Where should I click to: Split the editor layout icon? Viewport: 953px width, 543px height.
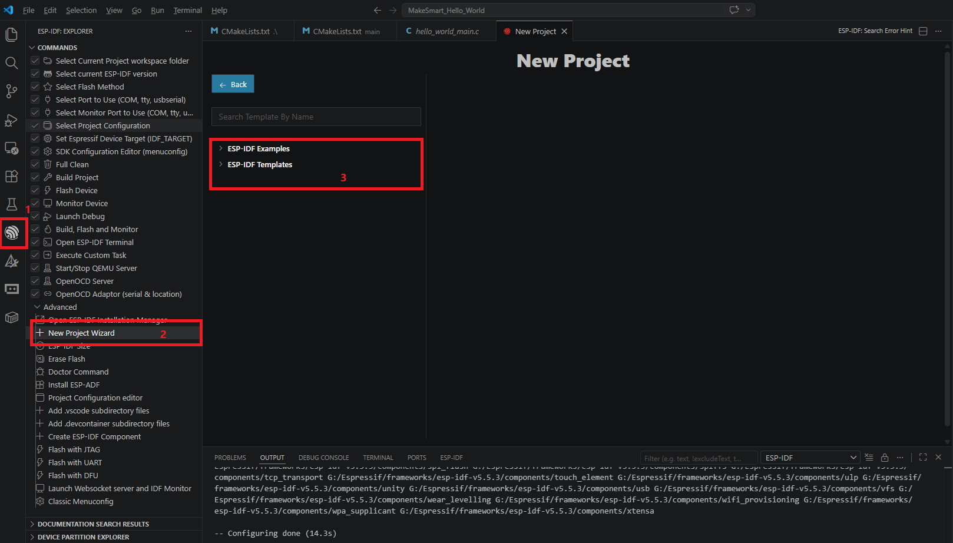923,31
